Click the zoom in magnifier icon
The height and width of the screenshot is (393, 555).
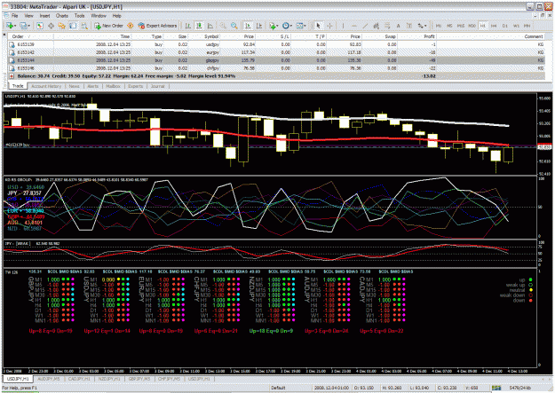223,26
